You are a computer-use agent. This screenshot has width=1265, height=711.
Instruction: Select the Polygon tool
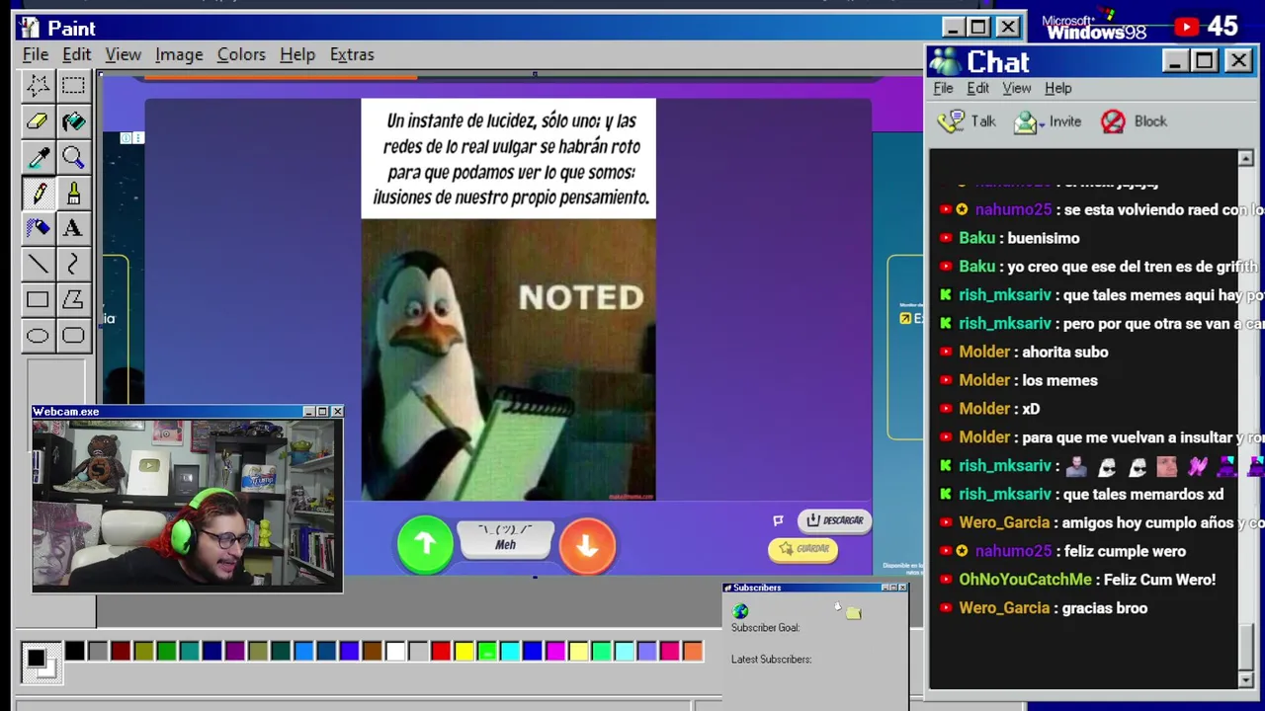(x=73, y=299)
